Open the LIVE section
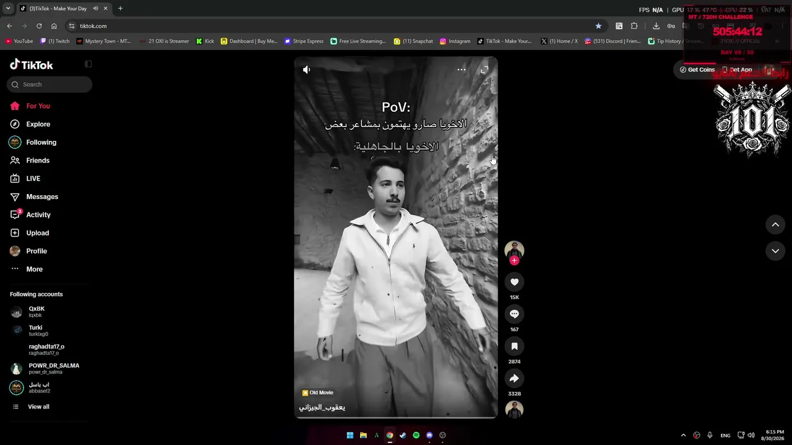Image resolution: width=792 pixels, height=445 pixels. pyautogui.click(x=25, y=179)
